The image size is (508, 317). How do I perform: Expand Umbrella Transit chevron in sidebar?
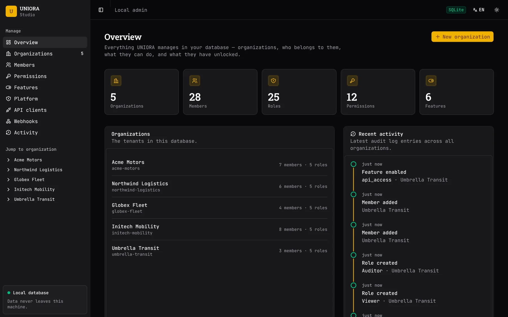(x=8, y=199)
